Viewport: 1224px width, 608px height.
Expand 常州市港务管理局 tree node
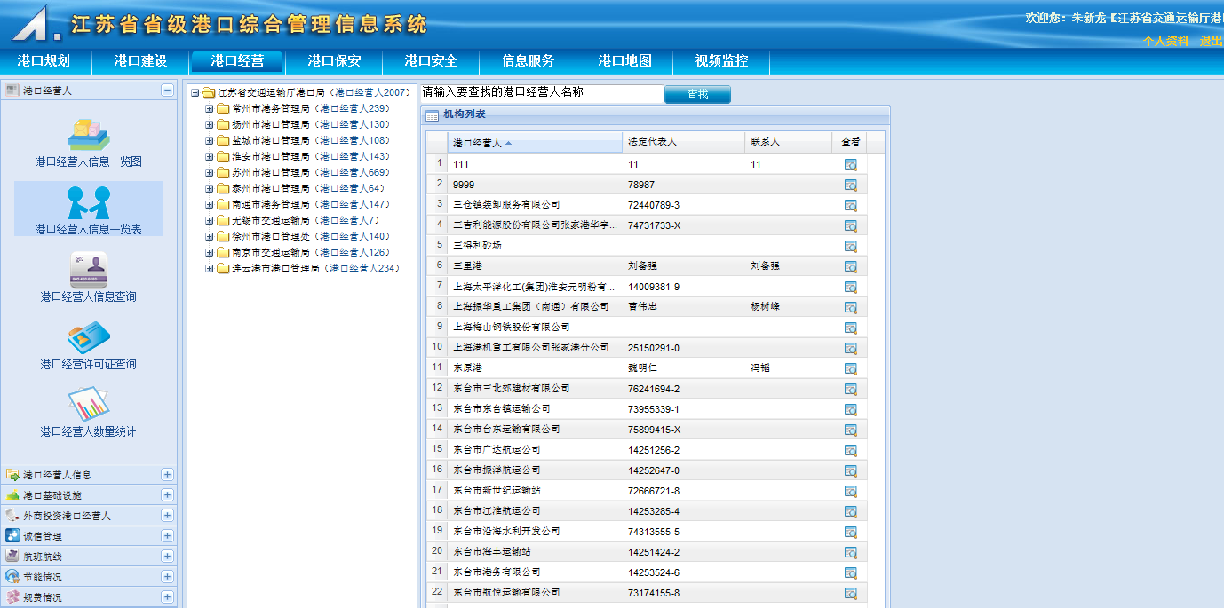(210, 109)
